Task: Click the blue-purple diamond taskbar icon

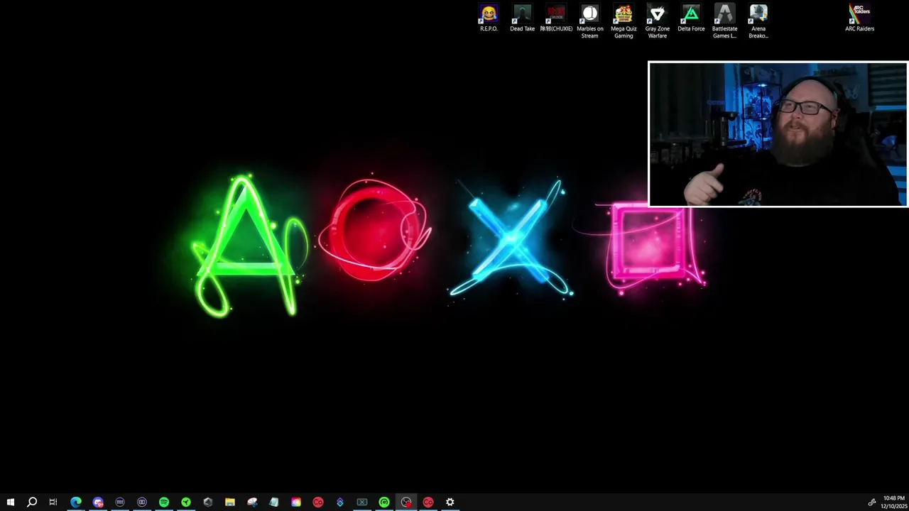Action: (340, 502)
